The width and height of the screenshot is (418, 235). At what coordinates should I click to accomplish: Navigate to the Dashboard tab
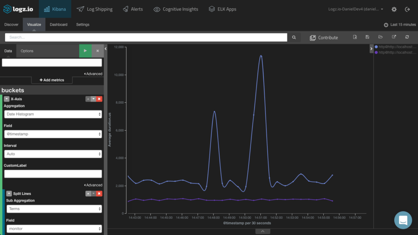coord(58,24)
